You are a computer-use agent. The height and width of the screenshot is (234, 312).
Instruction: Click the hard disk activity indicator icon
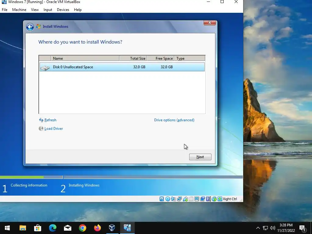161,199
